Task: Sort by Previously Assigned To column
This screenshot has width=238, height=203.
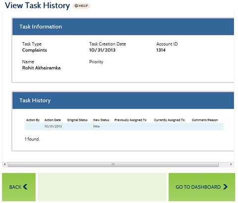Action: [131, 120]
